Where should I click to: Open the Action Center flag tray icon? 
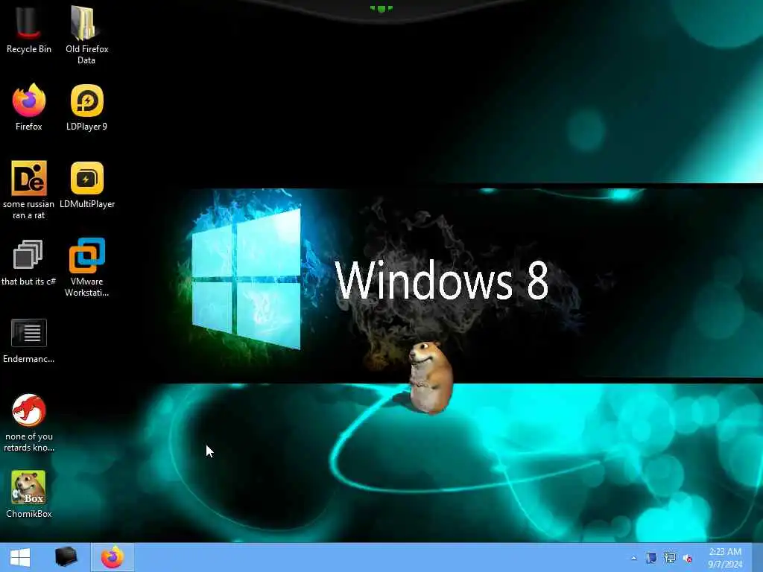tap(651, 558)
